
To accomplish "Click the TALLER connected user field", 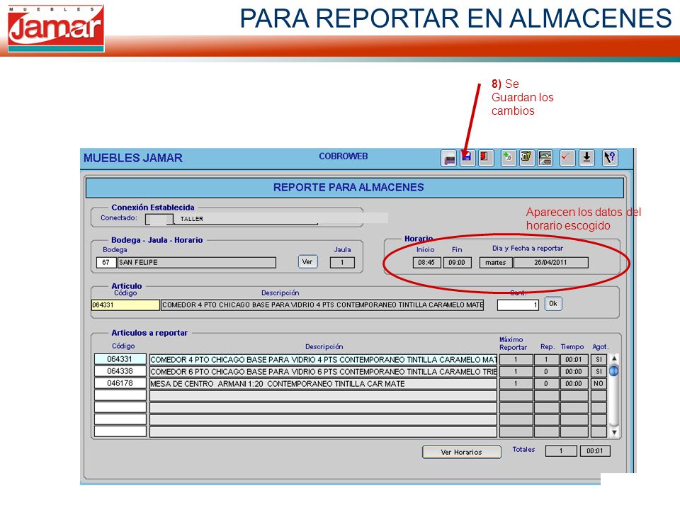I will tap(246, 219).
